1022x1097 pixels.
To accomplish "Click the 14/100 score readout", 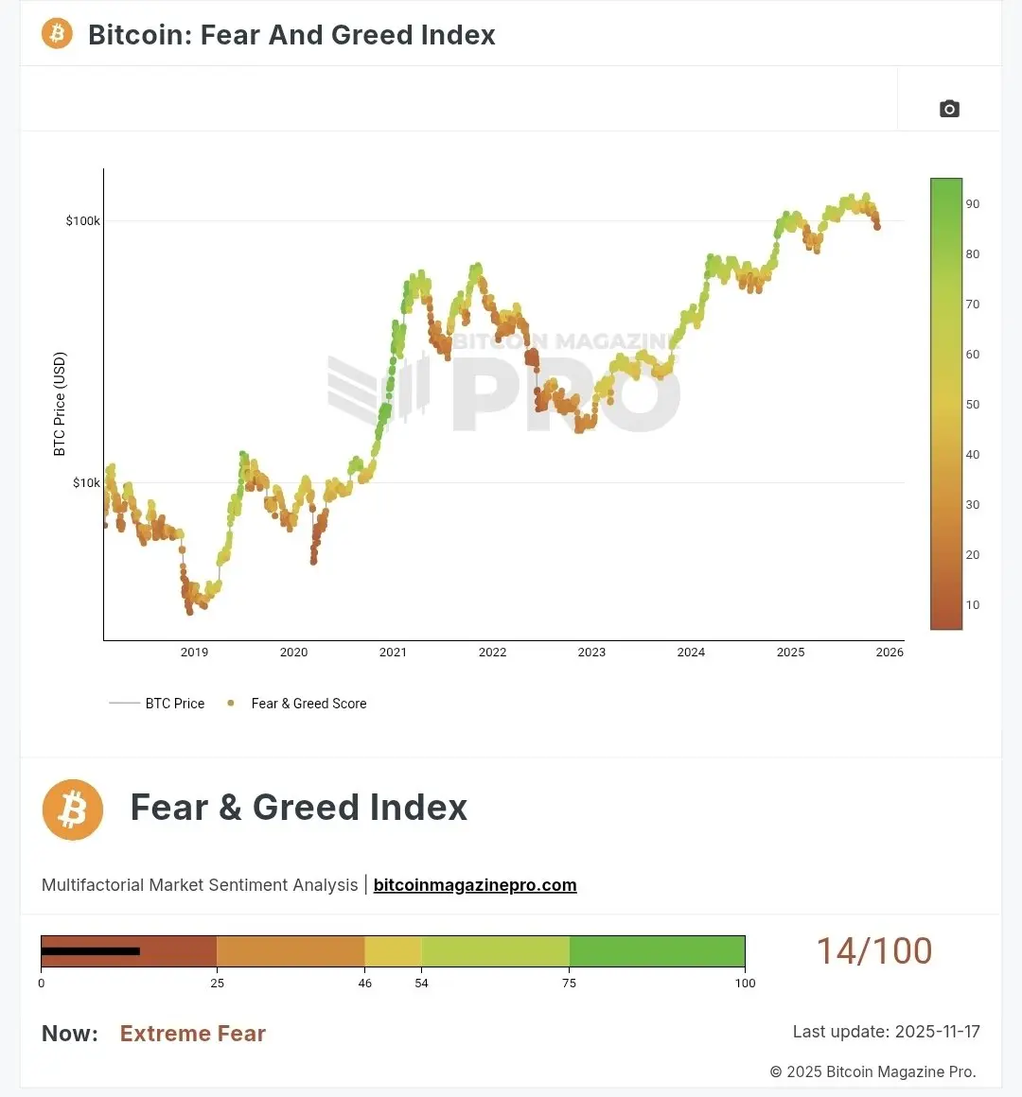I will tap(874, 951).
